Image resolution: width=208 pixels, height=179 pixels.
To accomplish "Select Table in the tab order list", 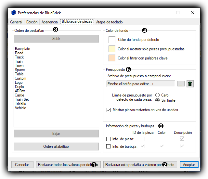I will pos(56,74).
